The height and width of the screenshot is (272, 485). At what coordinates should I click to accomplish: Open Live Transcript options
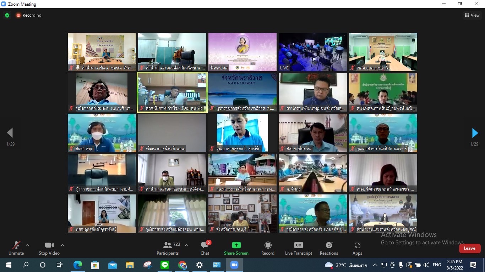(x=299, y=248)
